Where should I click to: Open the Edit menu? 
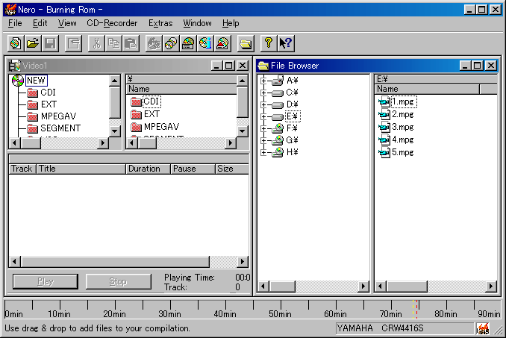point(40,23)
